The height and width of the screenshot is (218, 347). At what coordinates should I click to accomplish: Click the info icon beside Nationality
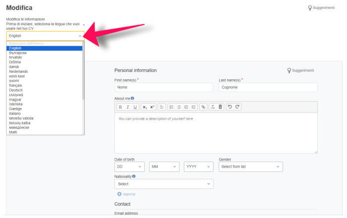pos(134,176)
